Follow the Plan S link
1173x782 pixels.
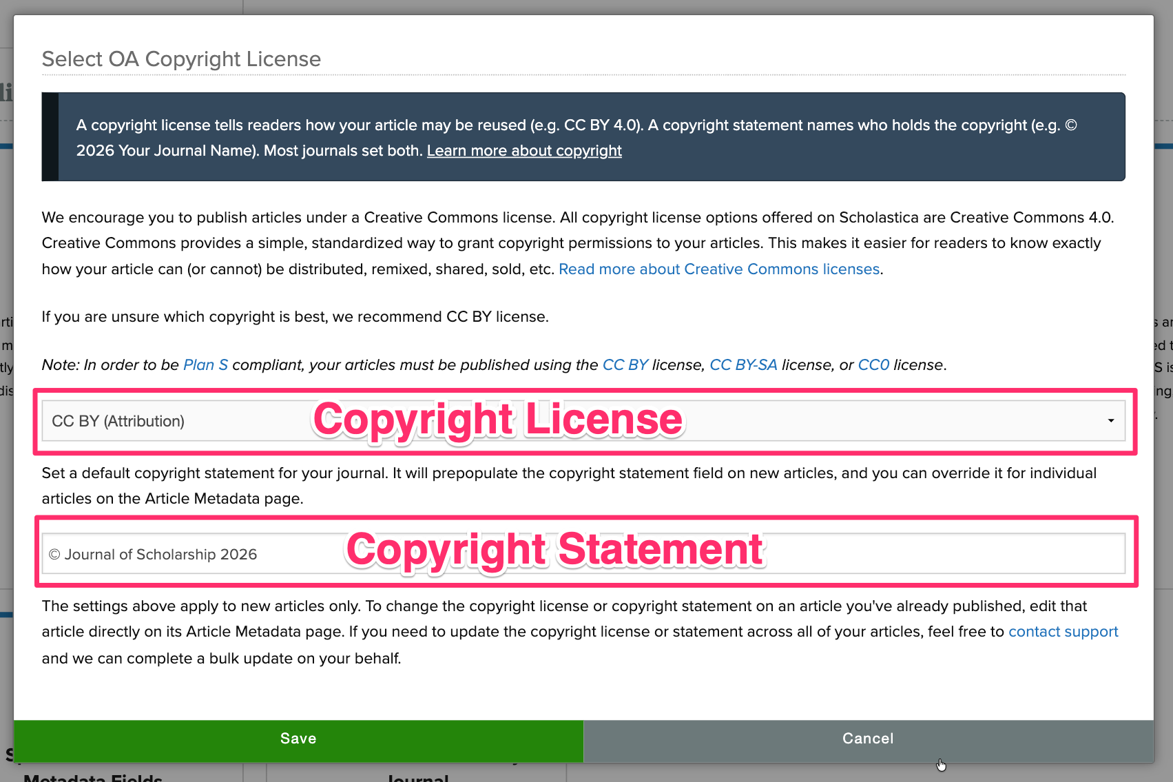pos(205,365)
